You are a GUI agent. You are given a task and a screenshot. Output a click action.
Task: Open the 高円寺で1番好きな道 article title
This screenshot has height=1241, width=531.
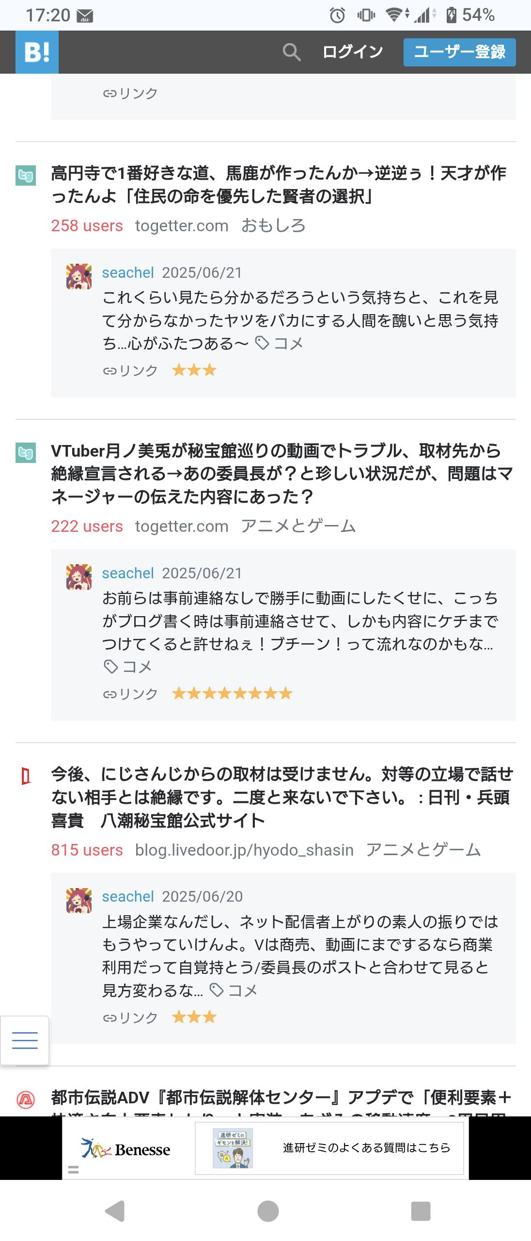click(279, 185)
